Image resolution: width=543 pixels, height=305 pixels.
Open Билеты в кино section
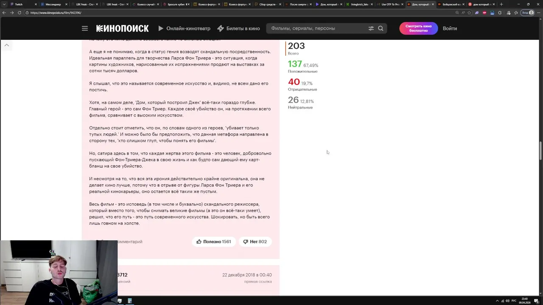(x=238, y=28)
